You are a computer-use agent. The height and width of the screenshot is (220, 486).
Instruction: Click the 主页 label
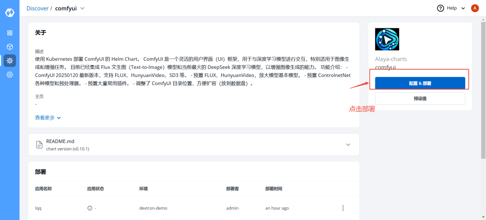39,97
